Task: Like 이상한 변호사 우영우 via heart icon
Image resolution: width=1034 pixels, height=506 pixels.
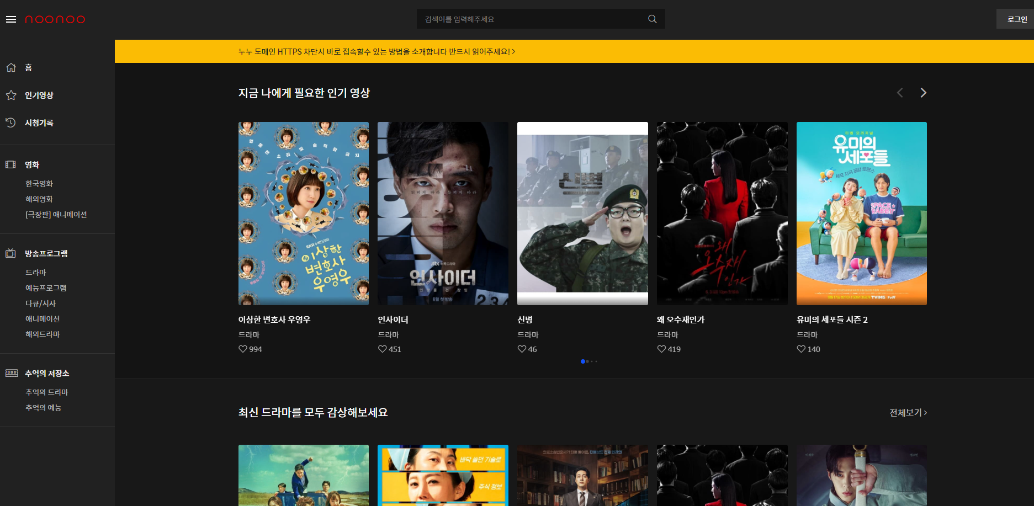Action: pos(243,349)
